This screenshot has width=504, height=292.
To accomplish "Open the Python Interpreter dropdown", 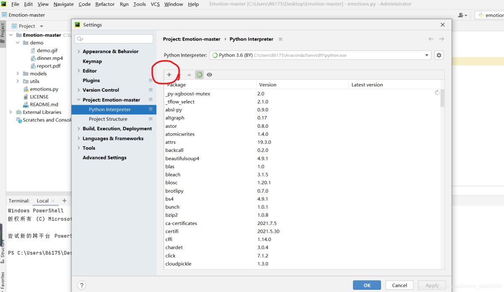I will pos(427,55).
